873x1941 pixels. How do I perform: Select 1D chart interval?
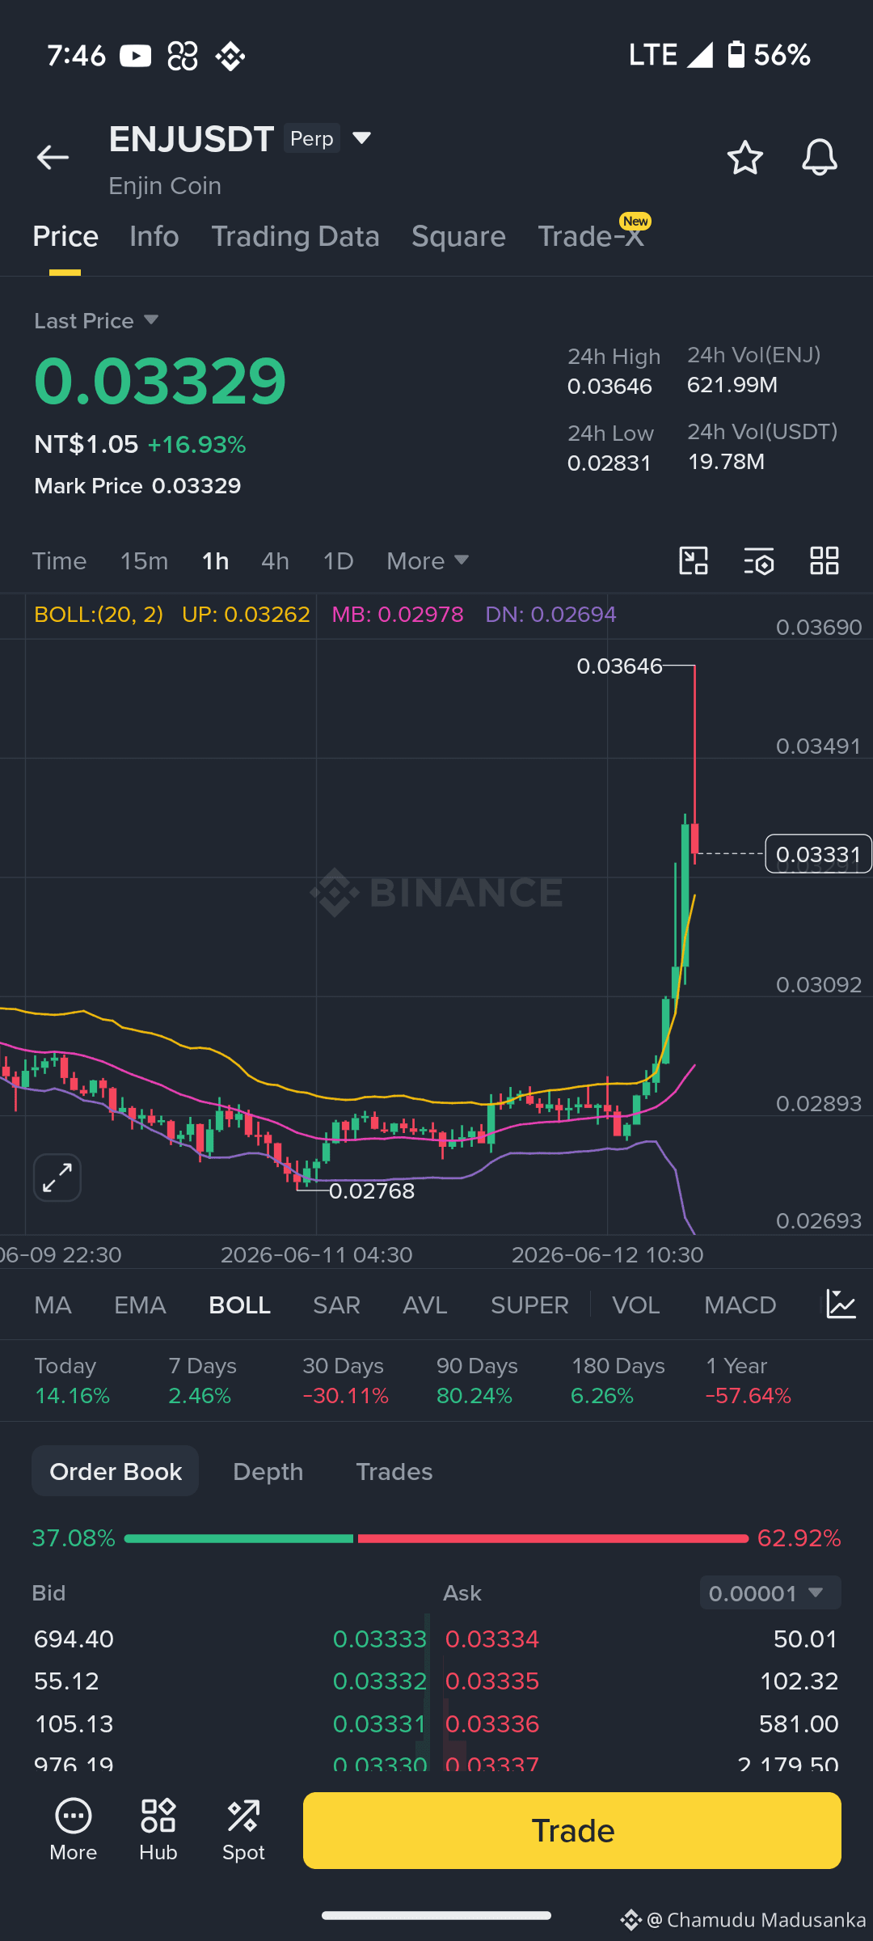click(338, 560)
